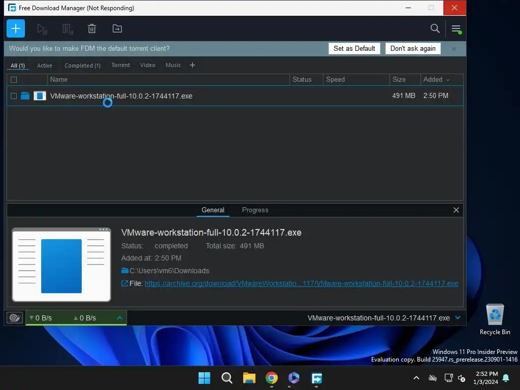Switch to the Active filter tab
The height and width of the screenshot is (390, 520).
(x=45, y=66)
